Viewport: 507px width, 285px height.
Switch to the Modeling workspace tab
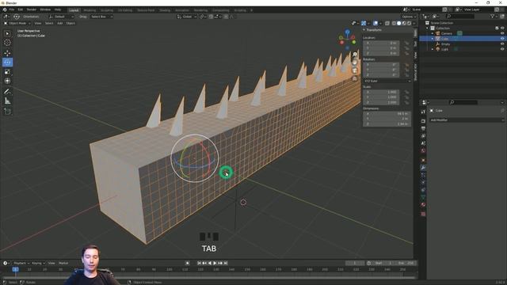(90, 10)
